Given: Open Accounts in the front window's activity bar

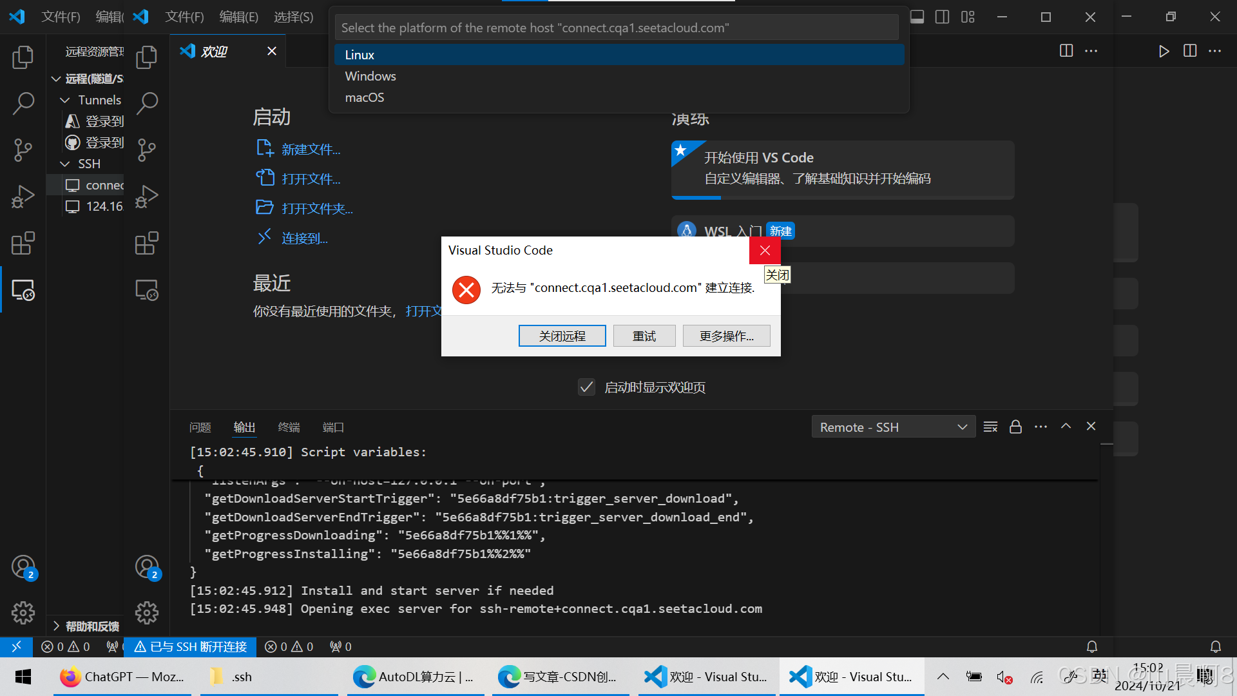Looking at the screenshot, I should click(x=146, y=567).
